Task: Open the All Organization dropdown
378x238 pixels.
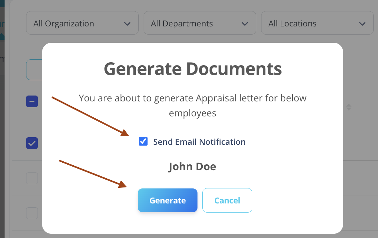Action: pyautogui.click(x=83, y=23)
